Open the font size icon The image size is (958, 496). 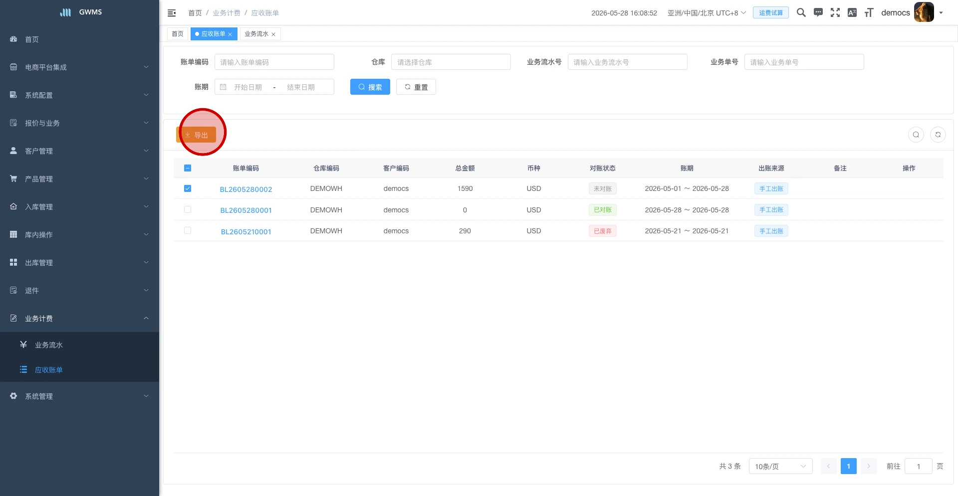coord(869,12)
